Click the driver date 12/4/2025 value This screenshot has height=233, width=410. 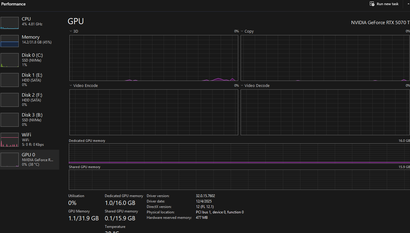click(x=204, y=201)
